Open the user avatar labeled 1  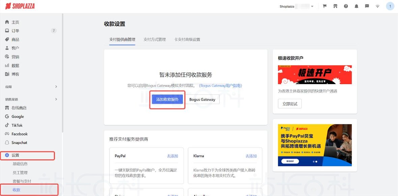390,6
